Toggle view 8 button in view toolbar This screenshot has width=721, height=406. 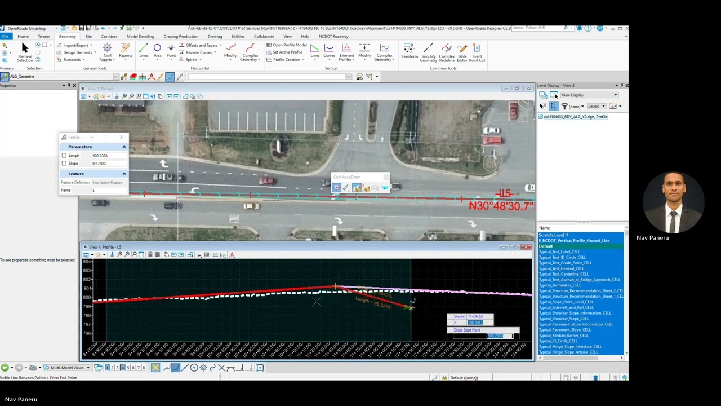[144, 368]
